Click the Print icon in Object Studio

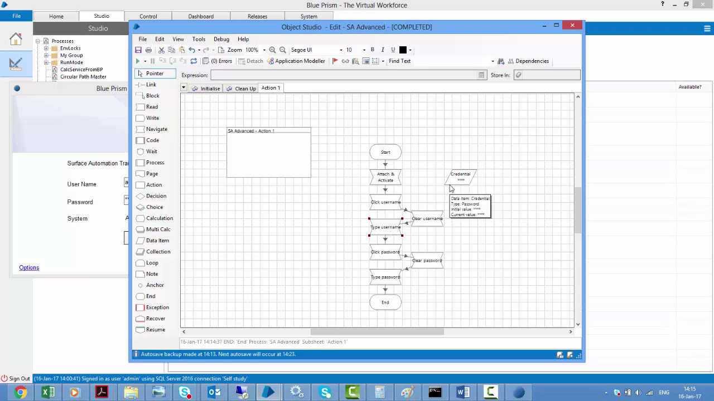tap(148, 50)
